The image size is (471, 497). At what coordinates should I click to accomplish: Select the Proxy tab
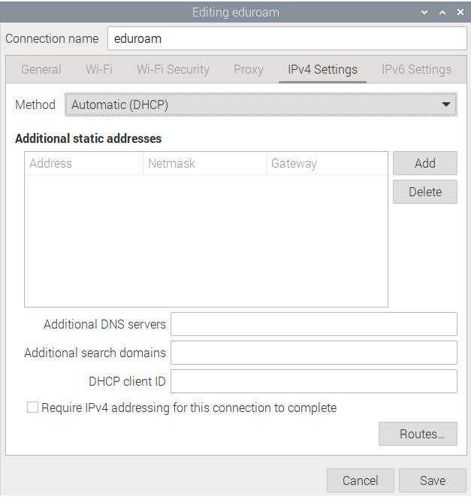[x=248, y=69]
